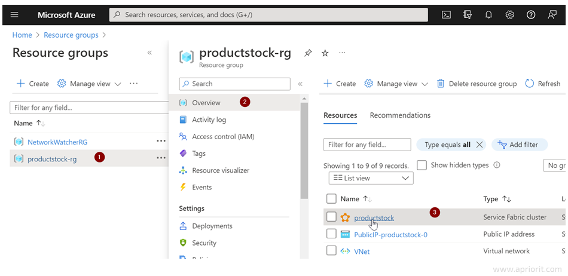Check the VNet row checkbox
The height and width of the screenshot is (276, 568).
pos(331,251)
